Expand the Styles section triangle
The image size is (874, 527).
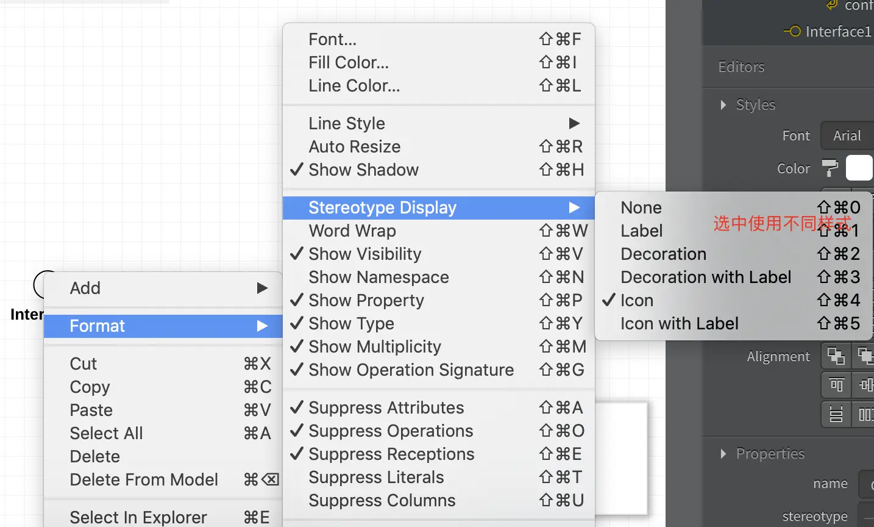[723, 105]
